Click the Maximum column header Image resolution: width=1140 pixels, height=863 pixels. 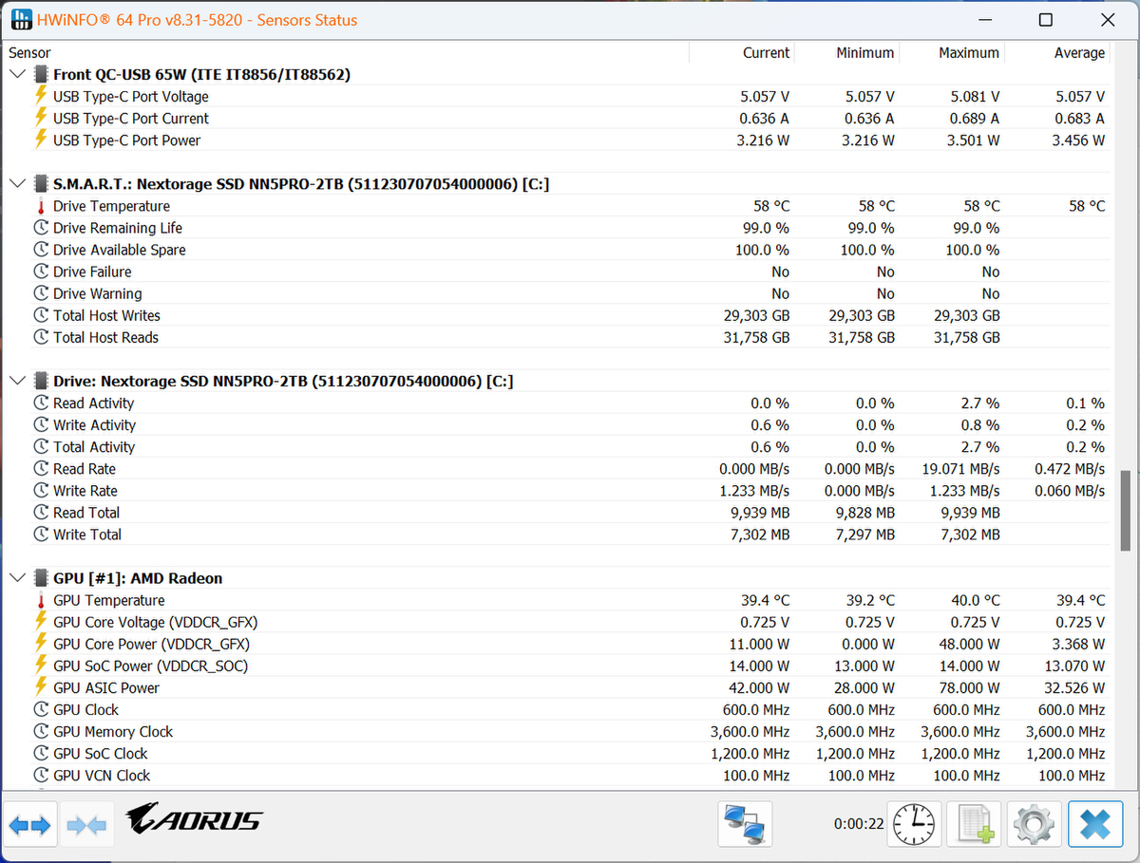click(969, 53)
